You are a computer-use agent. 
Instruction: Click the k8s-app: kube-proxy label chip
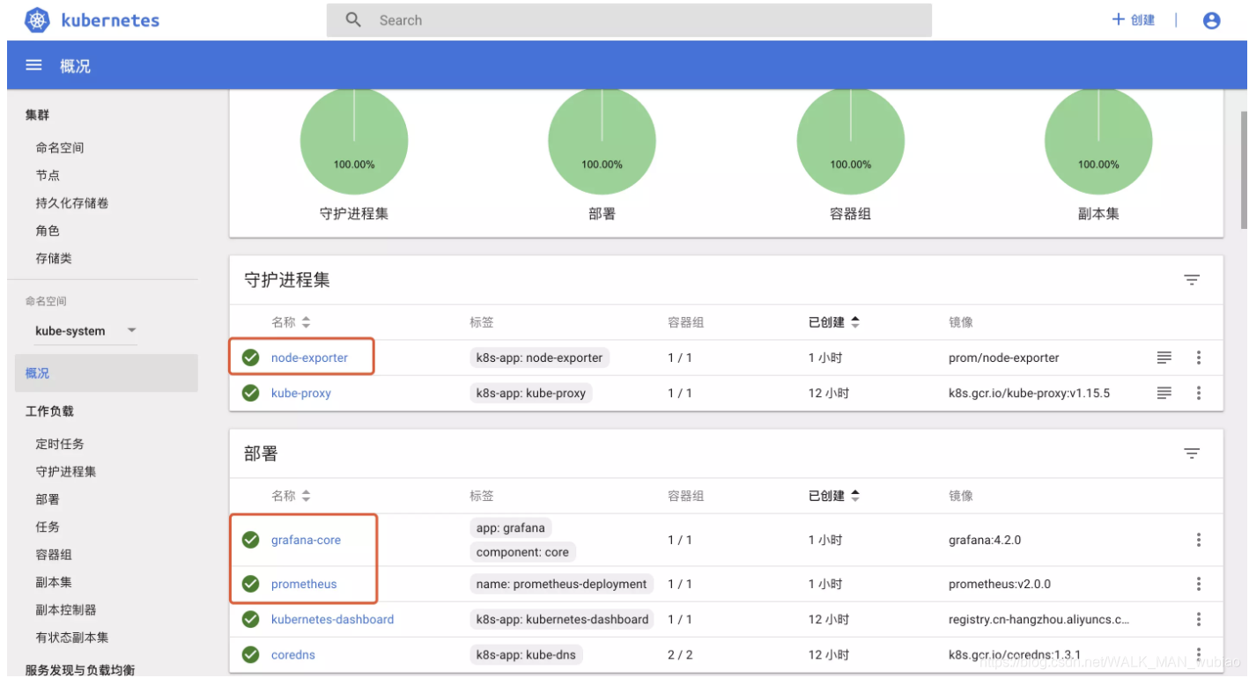pyautogui.click(x=531, y=393)
